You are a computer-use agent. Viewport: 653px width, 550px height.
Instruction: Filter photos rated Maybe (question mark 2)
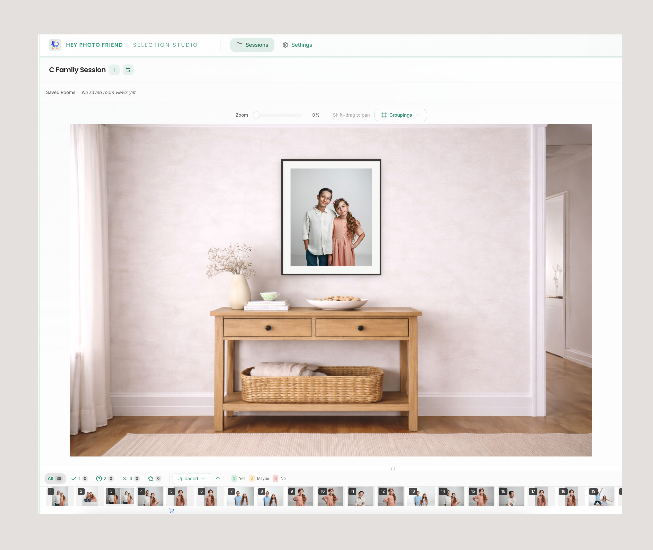[x=105, y=478]
